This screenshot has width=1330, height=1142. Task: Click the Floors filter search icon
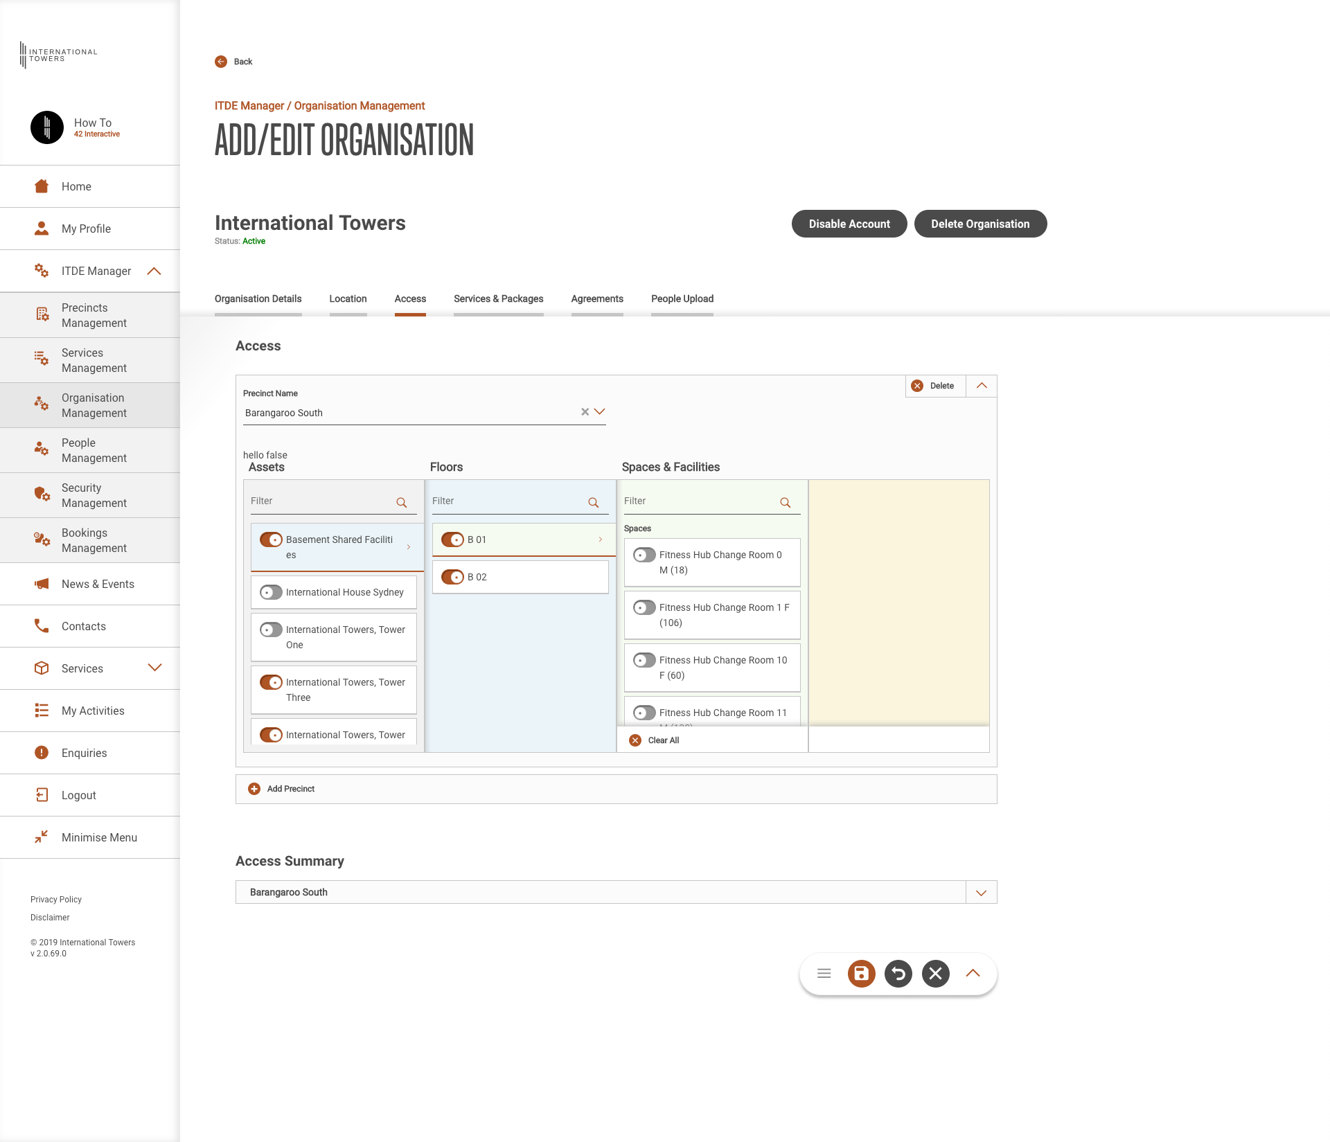click(593, 503)
